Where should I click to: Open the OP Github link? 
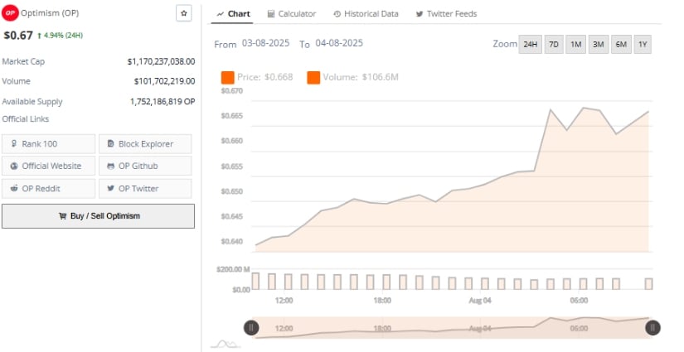145,166
